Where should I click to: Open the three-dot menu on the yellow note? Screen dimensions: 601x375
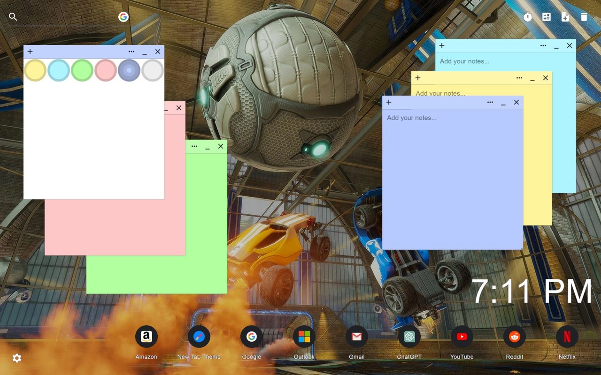[519, 78]
